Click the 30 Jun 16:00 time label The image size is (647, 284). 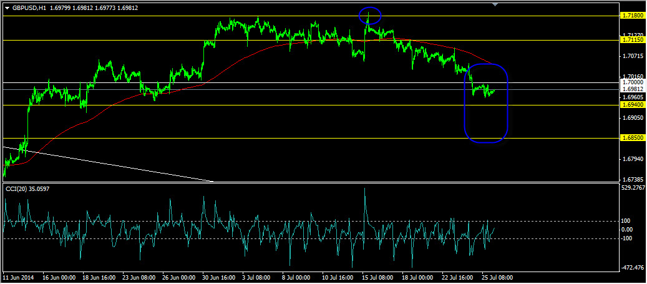[x=219, y=277]
